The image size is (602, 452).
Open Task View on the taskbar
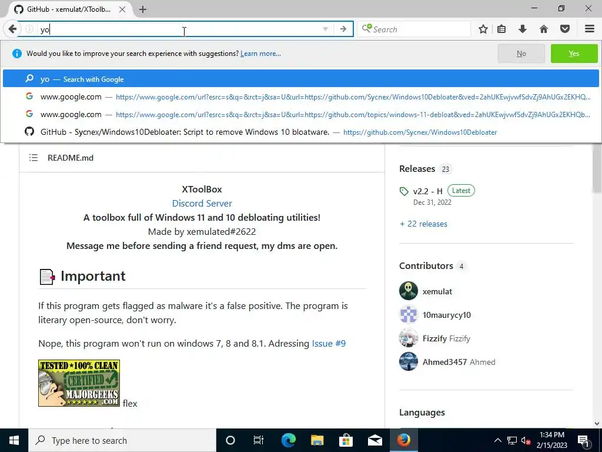(259, 440)
